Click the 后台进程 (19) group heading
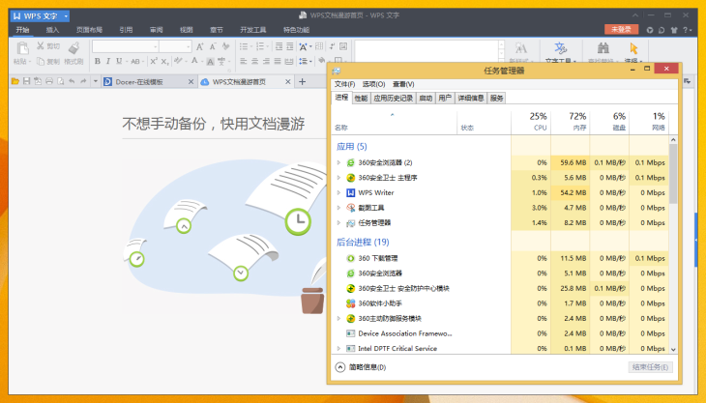The width and height of the screenshot is (706, 403). 363,242
